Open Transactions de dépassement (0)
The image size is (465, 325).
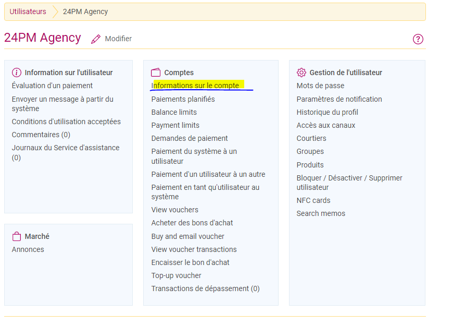click(205, 289)
